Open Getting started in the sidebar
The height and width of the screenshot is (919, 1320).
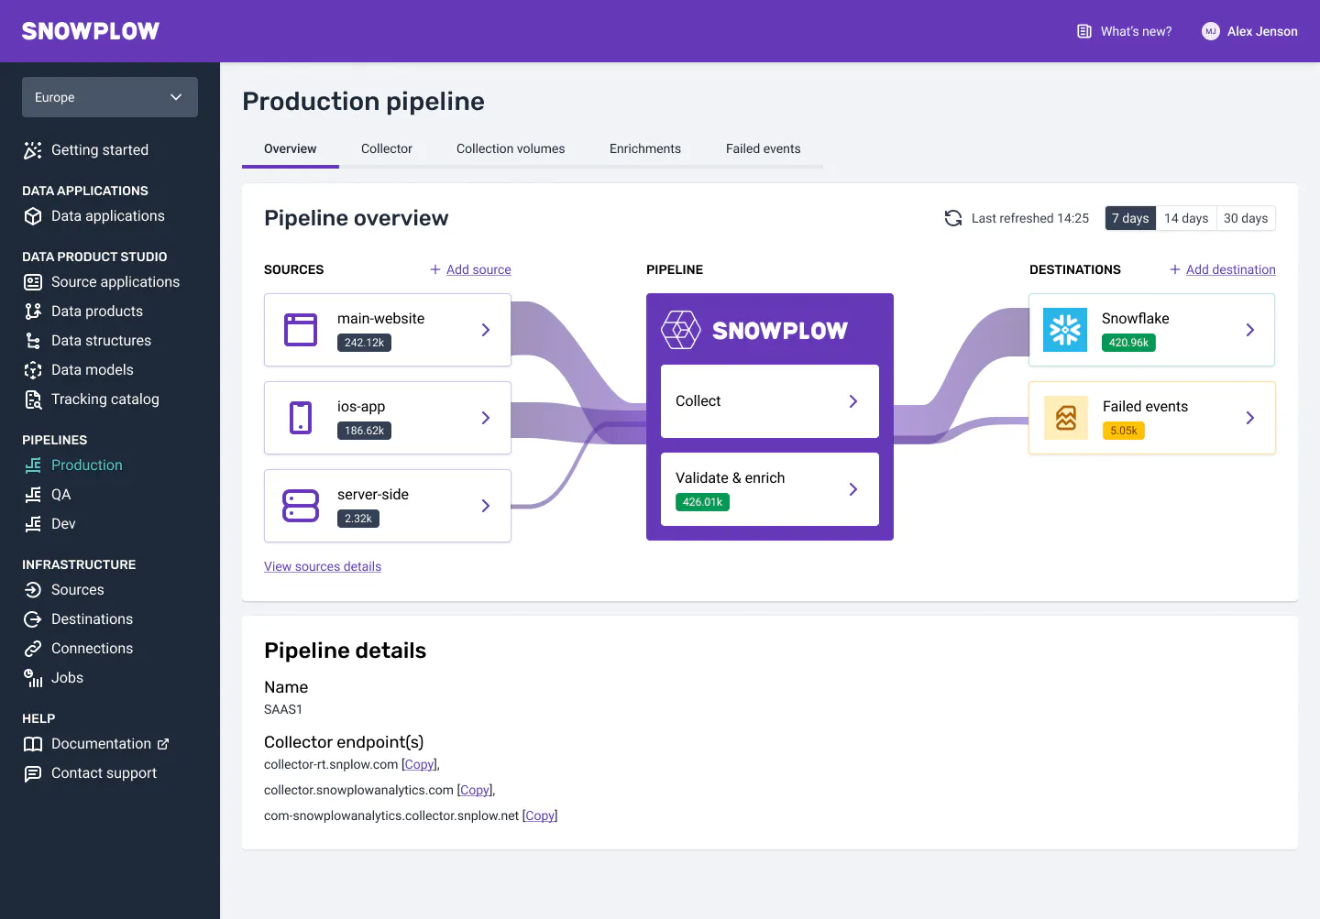click(x=100, y=150)
